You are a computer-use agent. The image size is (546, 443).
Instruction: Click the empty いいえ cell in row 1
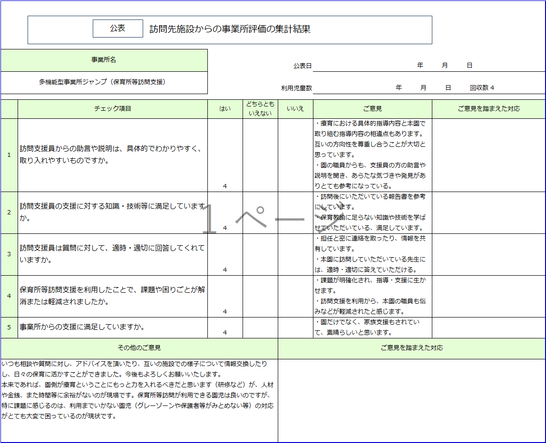[295, 155]
